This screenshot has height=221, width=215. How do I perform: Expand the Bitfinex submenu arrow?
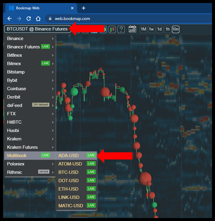[x=53, y=55]
